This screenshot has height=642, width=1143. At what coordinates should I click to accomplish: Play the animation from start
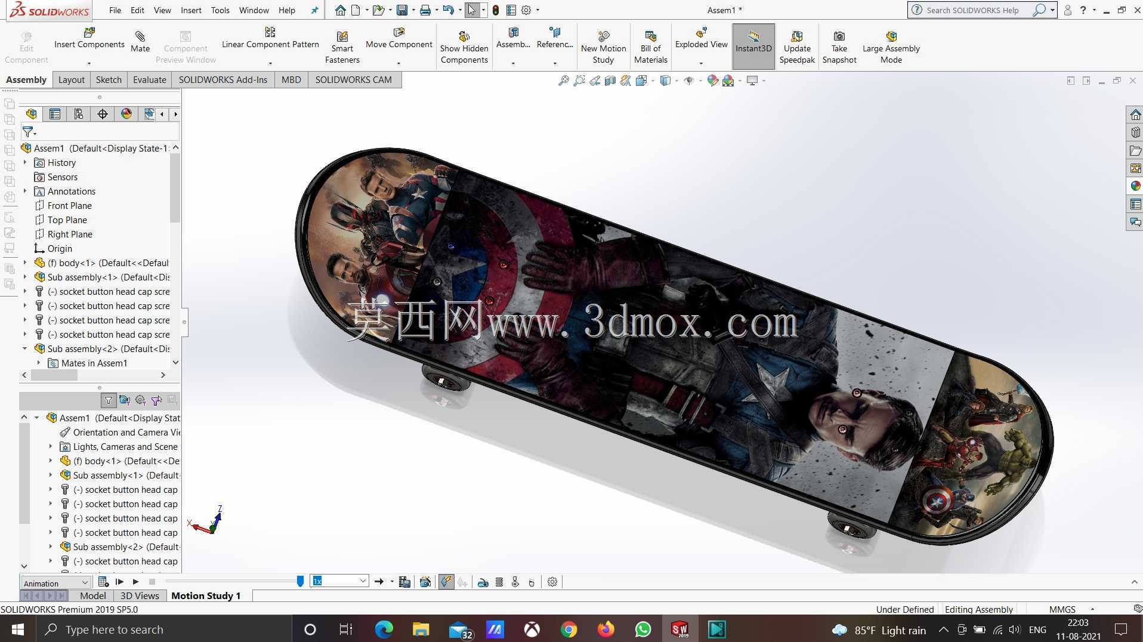[119, 582]
